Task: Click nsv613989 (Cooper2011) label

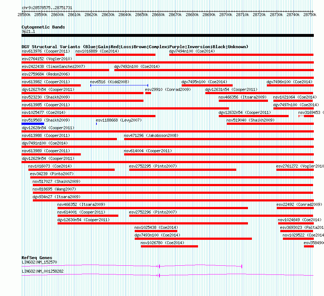Action: (46, 151)
